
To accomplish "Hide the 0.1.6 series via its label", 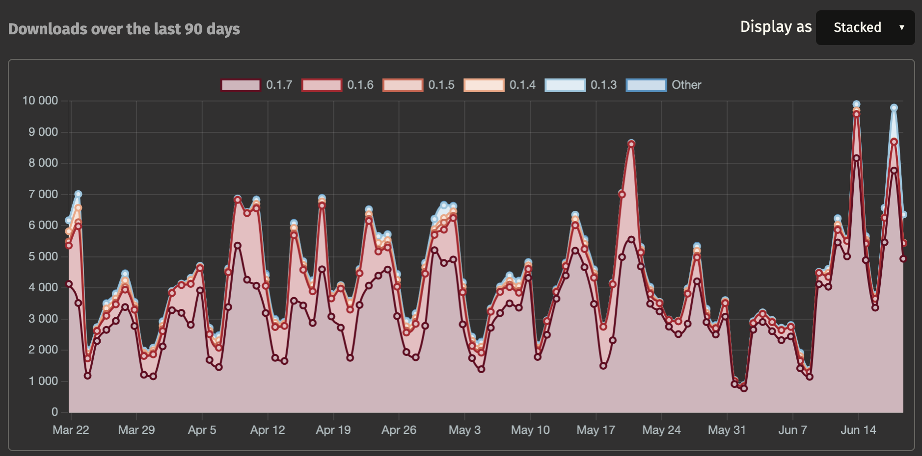I will [360, 85].
